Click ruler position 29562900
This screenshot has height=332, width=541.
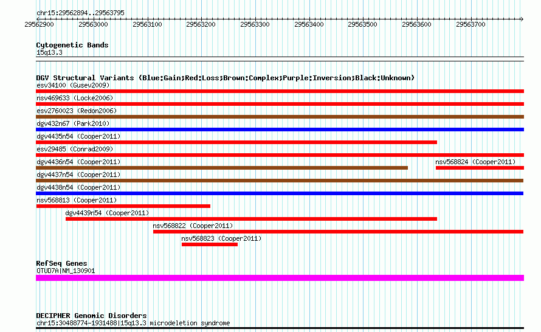[x=40, y=24]
